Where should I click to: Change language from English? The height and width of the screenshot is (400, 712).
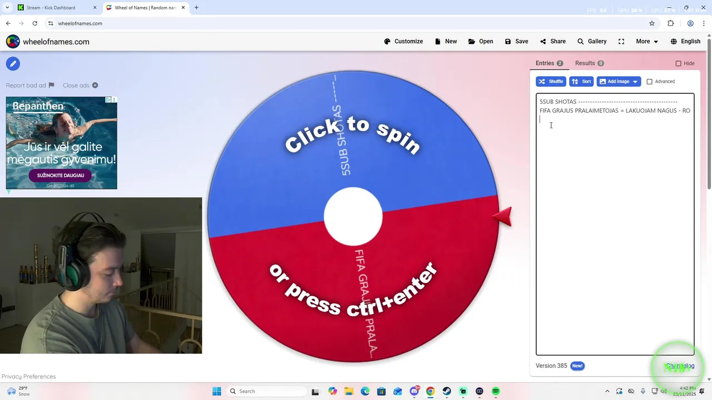point(685,42)
